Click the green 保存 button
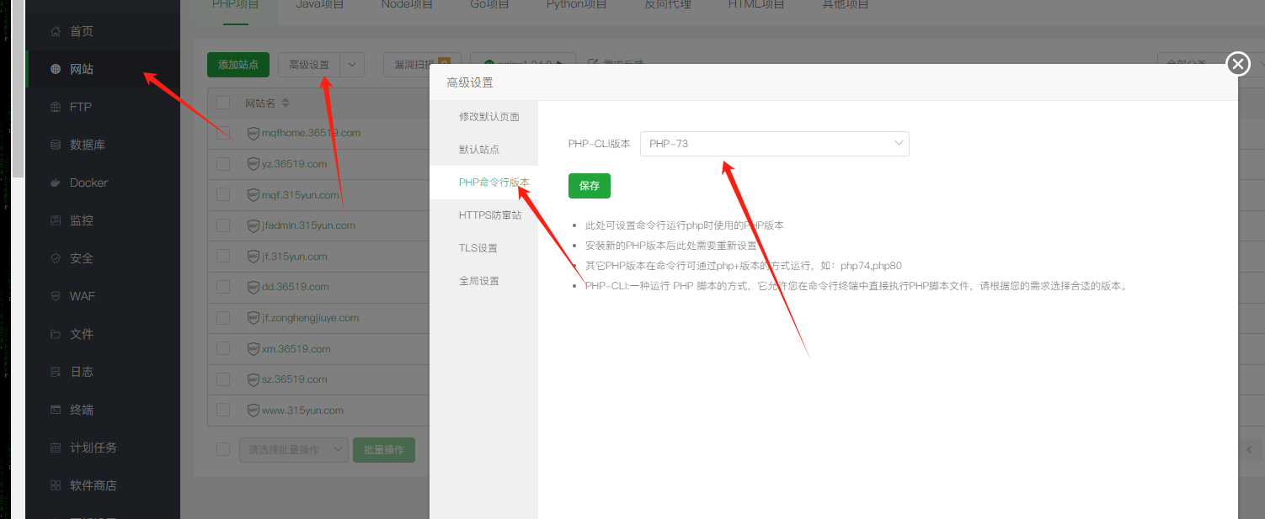 (x=590, y=186)
